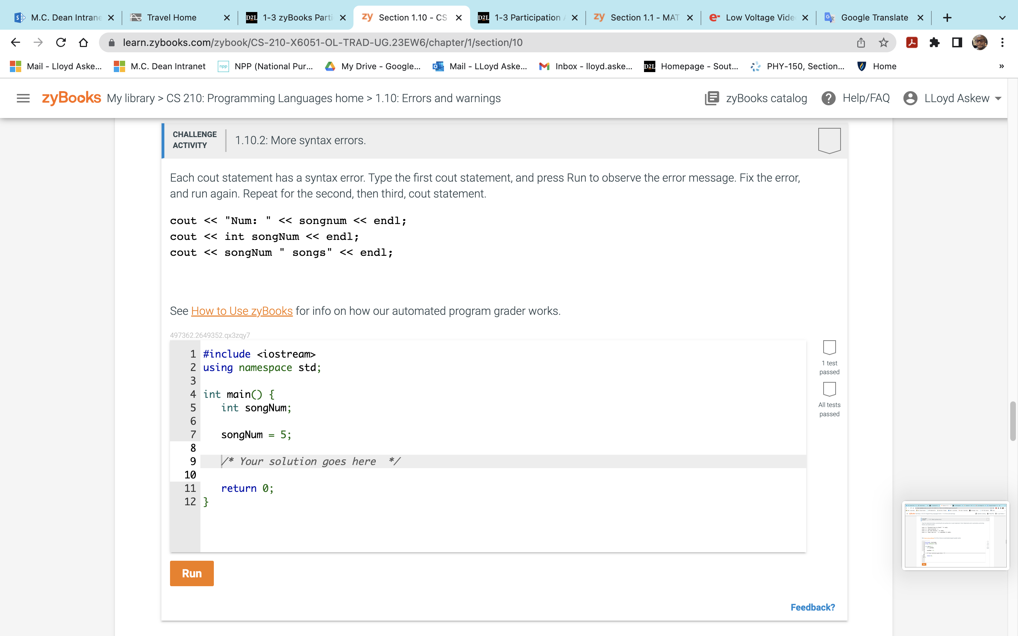Click the zyBooks catalog icon
This screenshot has height=636, width=1018.
tap(712, 99)
